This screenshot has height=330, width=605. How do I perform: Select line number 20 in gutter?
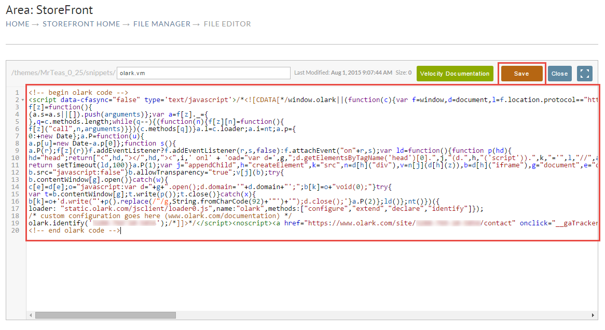[x=15, y=230]
